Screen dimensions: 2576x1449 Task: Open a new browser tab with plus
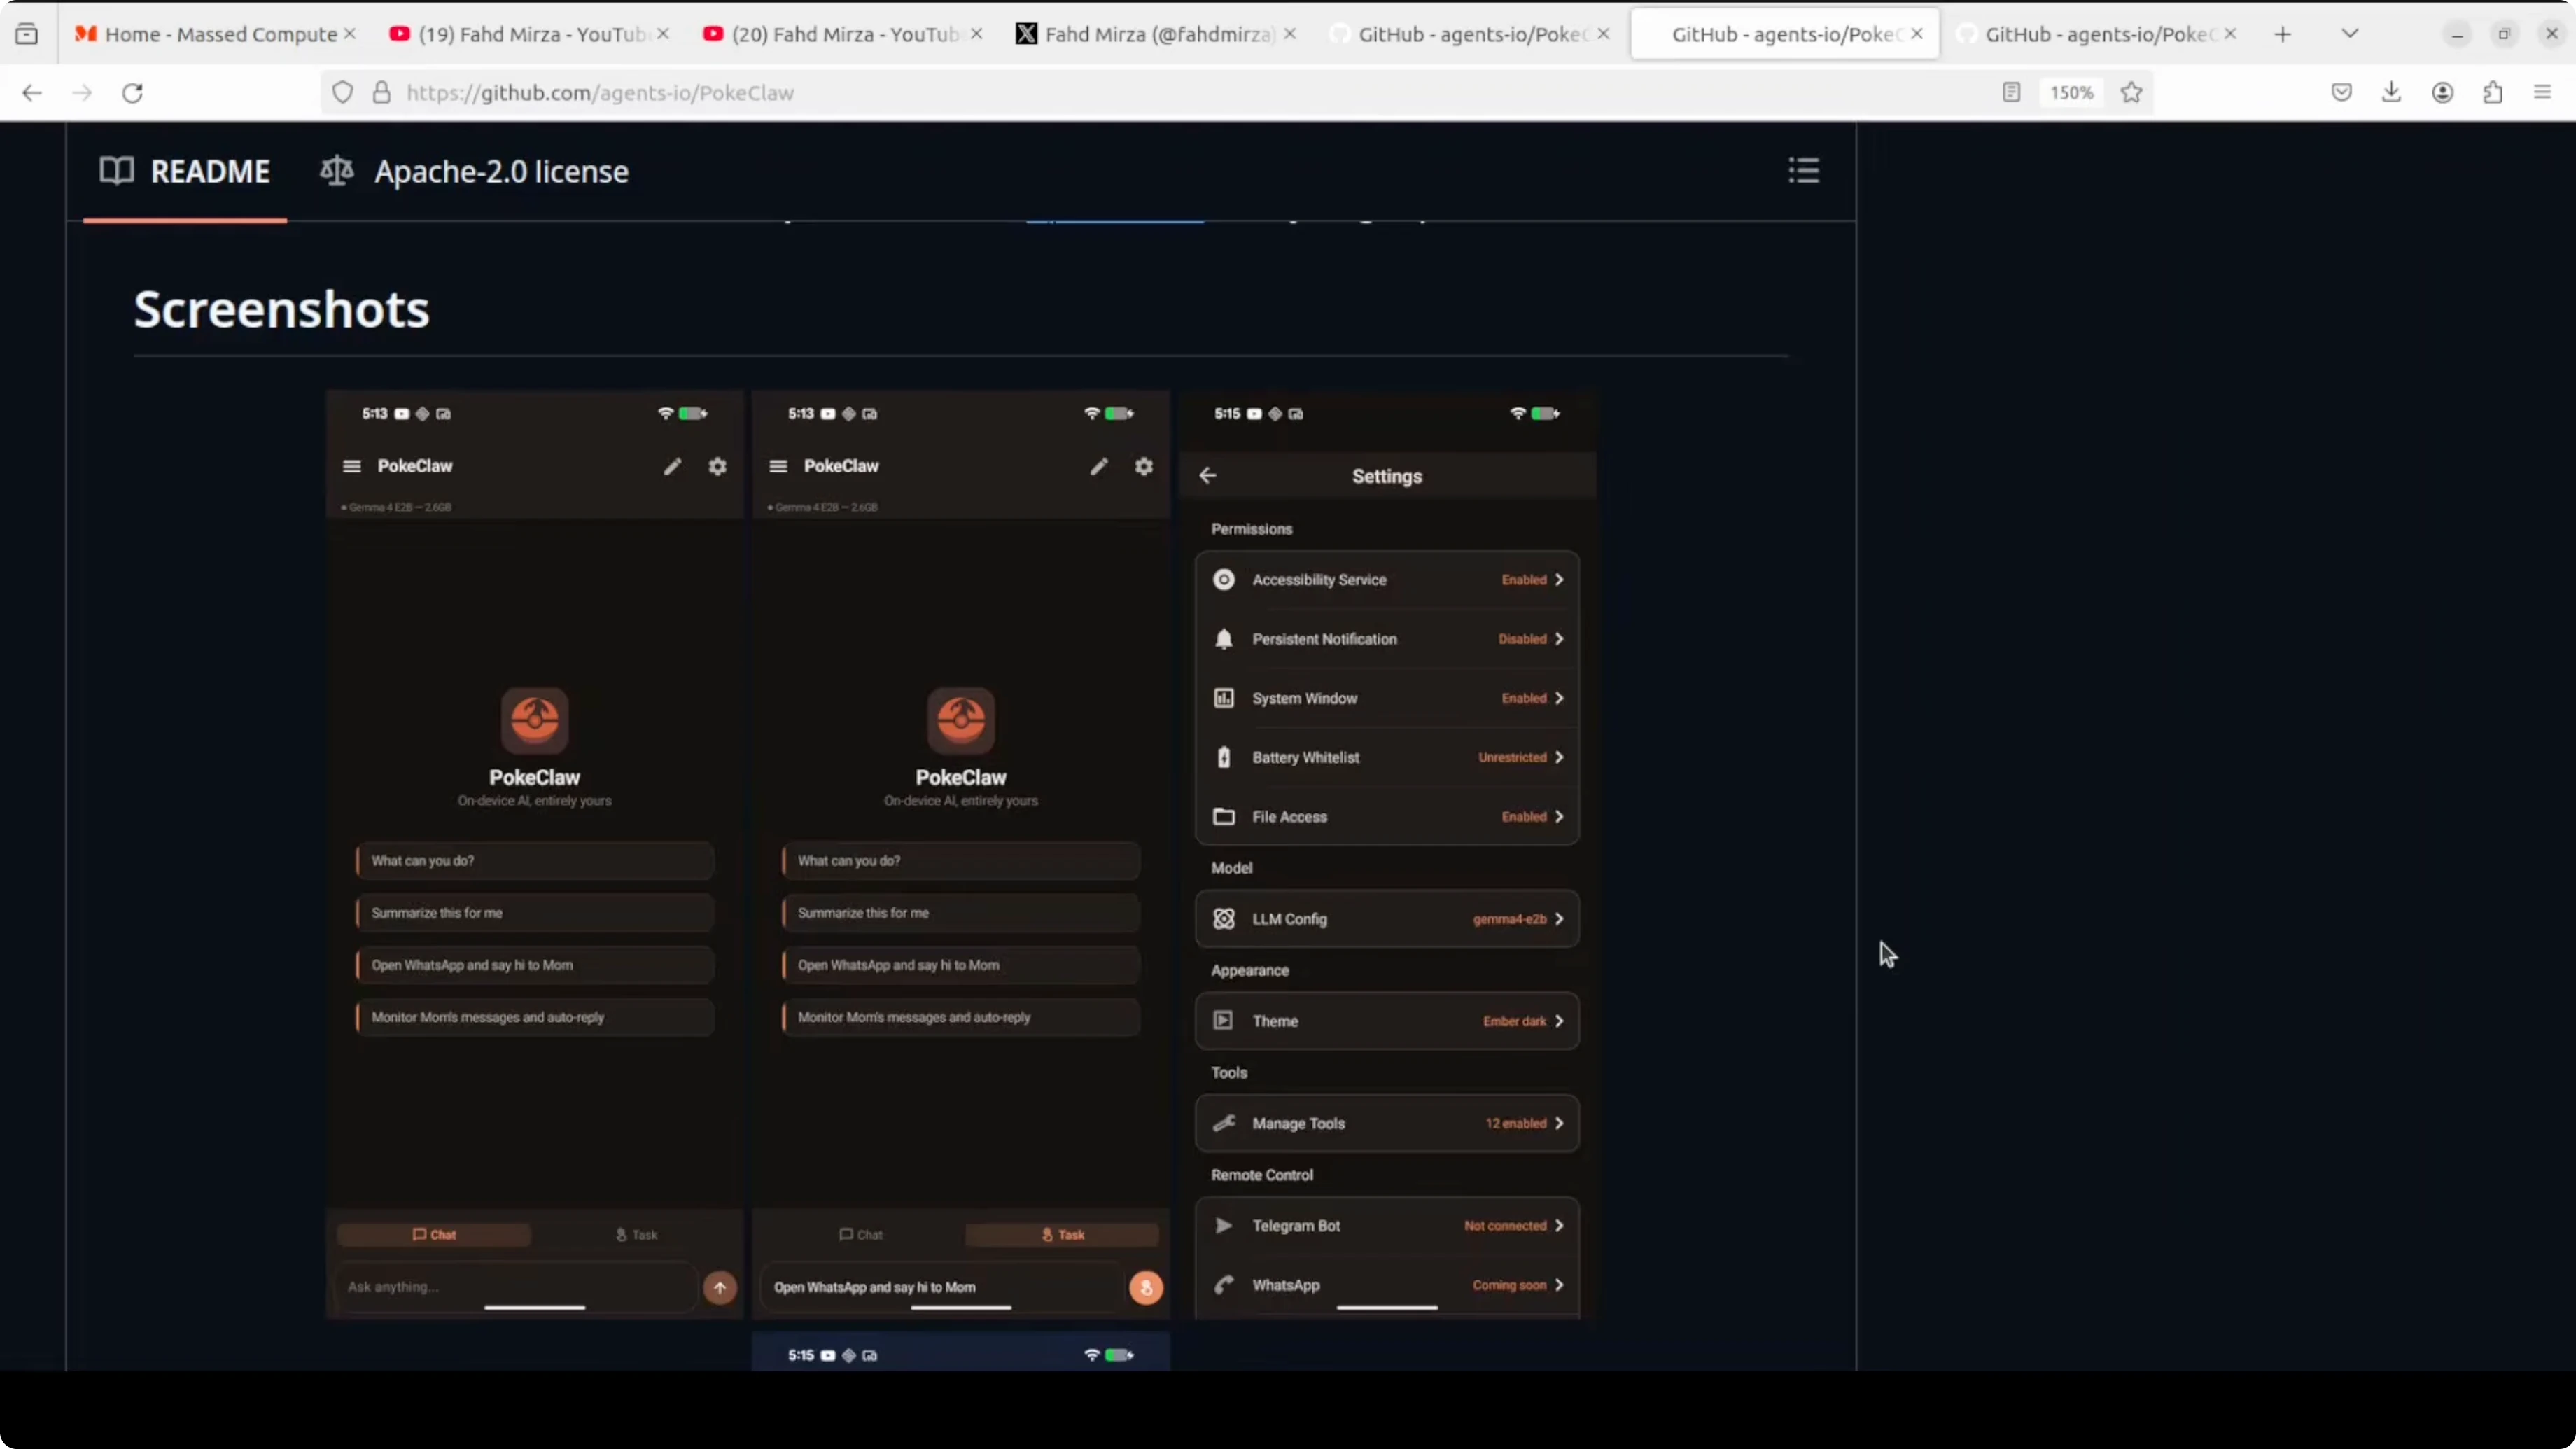(x=2282, y=35)
